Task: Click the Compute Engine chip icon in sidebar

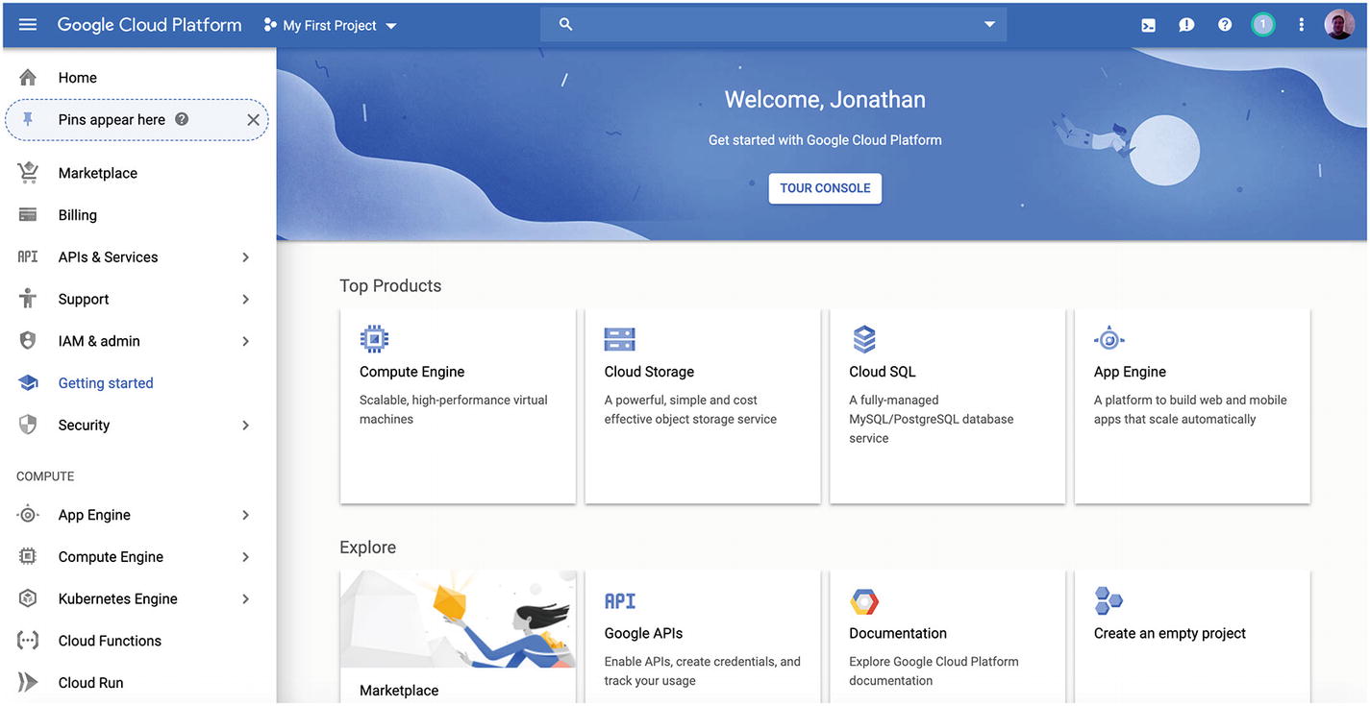Action: (28, 557)
